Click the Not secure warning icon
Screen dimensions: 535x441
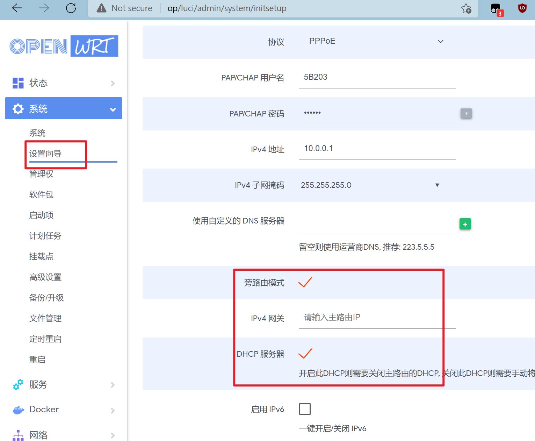point(101,8)
